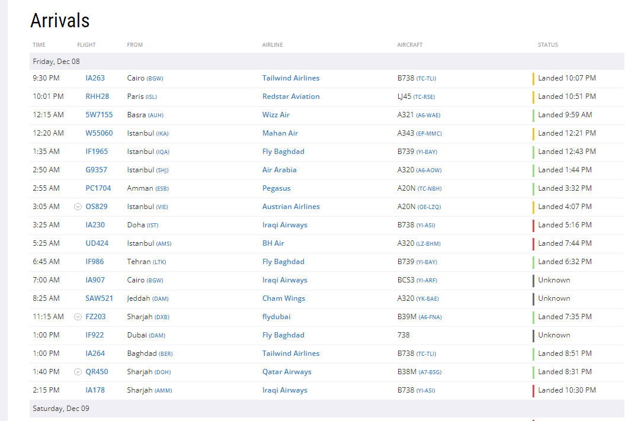View flight PC1704 information

tap(98, 188)
